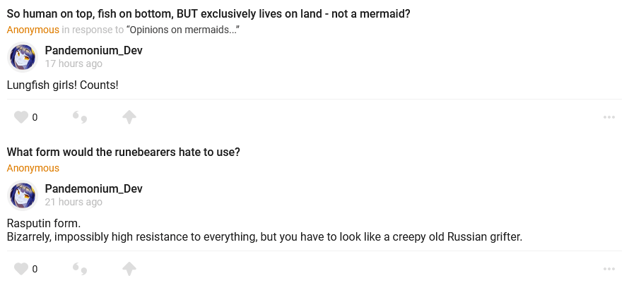Open the "17 hours ago" timestamp link
The height and width of the screenshot is (283, 629).
pyautogui.click(x=74, y=64)
